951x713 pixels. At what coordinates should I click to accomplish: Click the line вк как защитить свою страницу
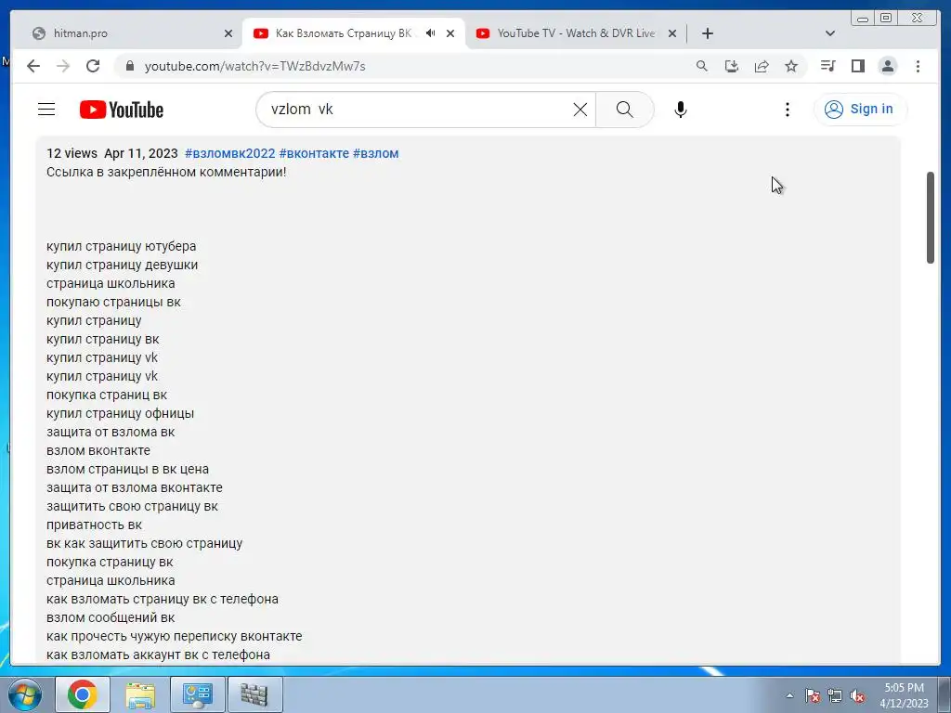pos(144,543)
